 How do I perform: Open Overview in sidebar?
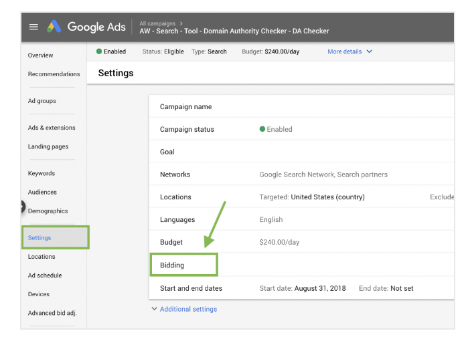tap(41, 55)
